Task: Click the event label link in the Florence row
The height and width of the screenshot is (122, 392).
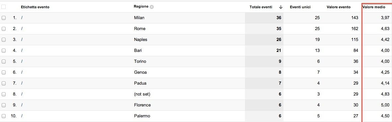Action: 22,105
